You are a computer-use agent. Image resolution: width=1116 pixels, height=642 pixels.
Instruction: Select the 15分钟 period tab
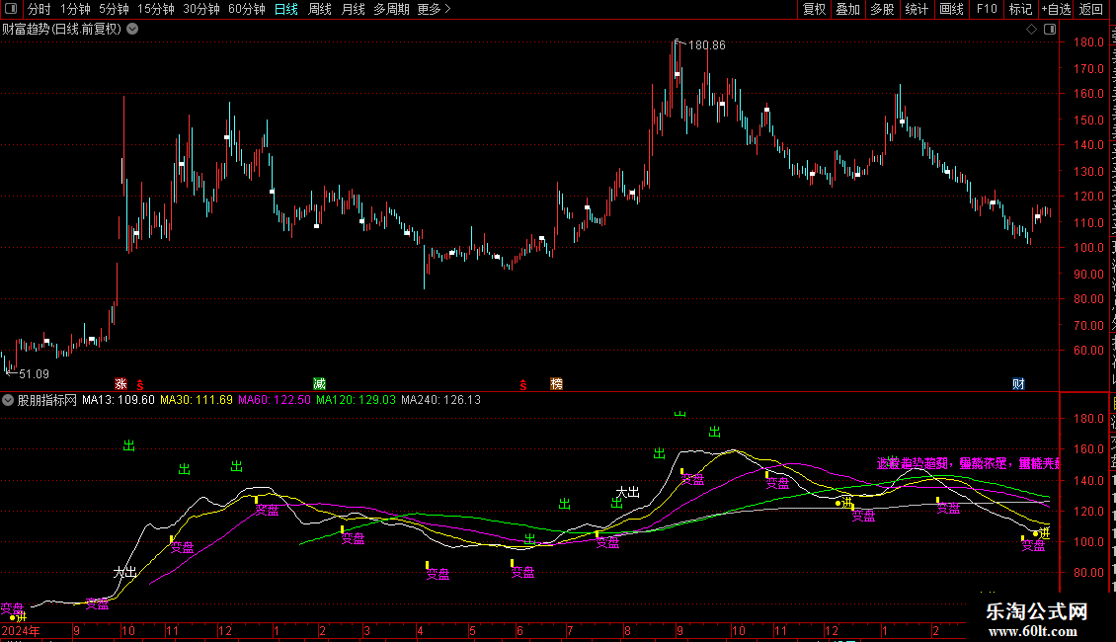(x=156, y=9)
